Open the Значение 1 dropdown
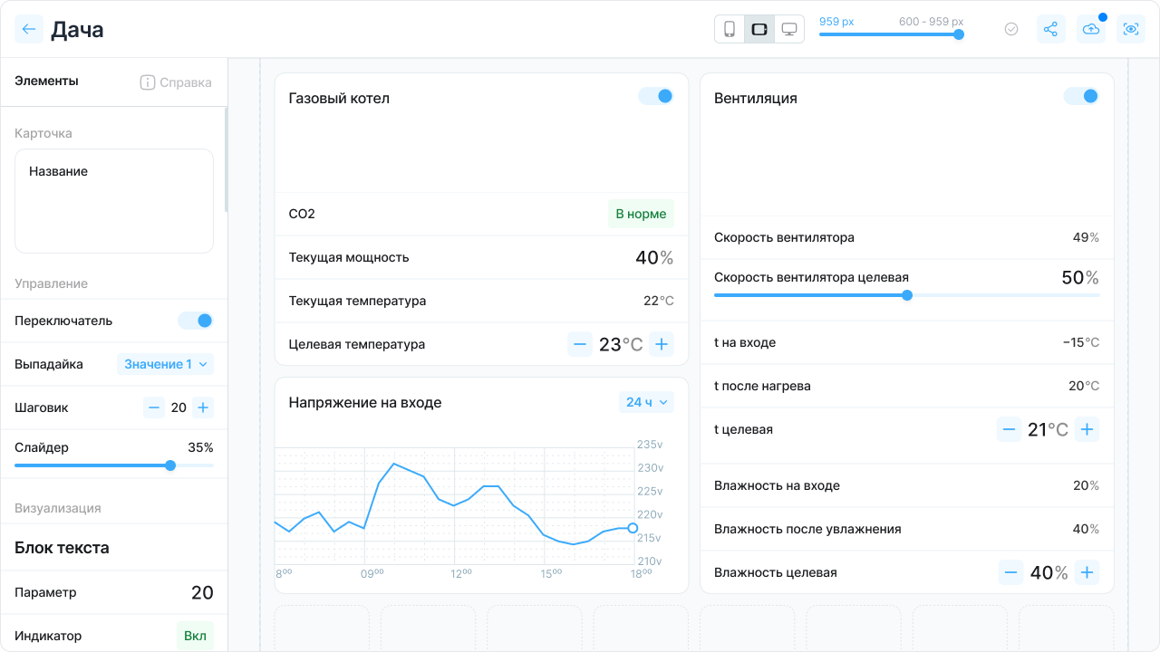 166,364
